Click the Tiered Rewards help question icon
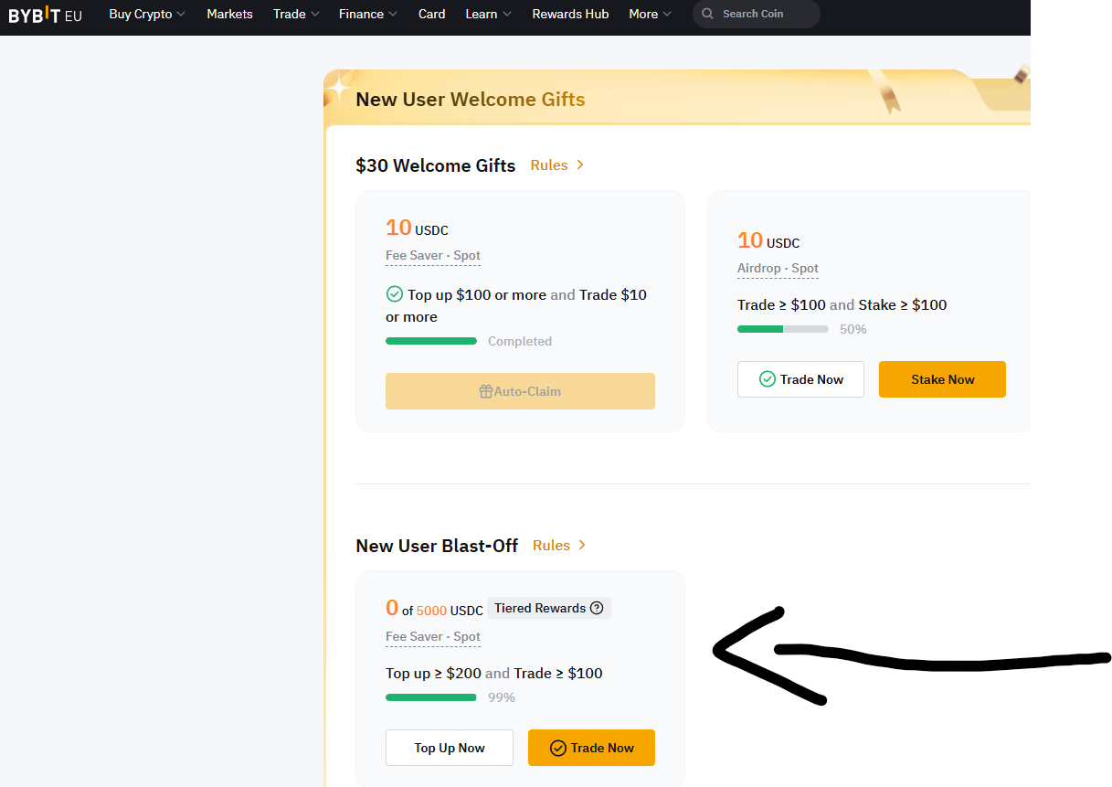The height and width of the screenshot is (787, 1112). point(597,608)
